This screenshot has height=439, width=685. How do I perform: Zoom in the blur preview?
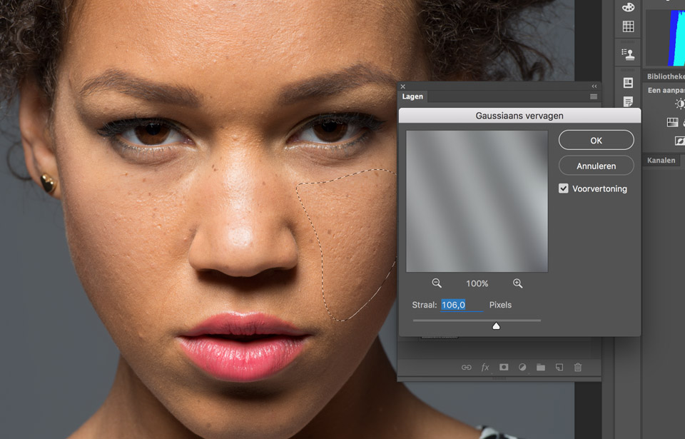[x=518, y=283]
